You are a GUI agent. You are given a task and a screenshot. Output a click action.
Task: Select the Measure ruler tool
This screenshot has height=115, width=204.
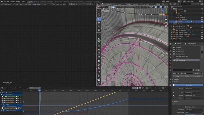(x=98, y=38)
